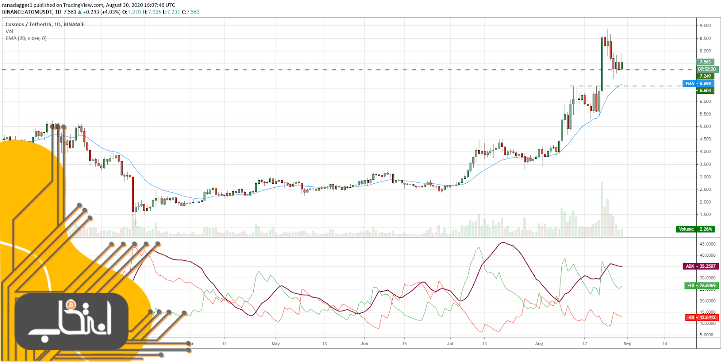This screenshot has height=362, width=722.
Task: Click the 'TradingView.com' text in the header
Action: coord(83,5)
